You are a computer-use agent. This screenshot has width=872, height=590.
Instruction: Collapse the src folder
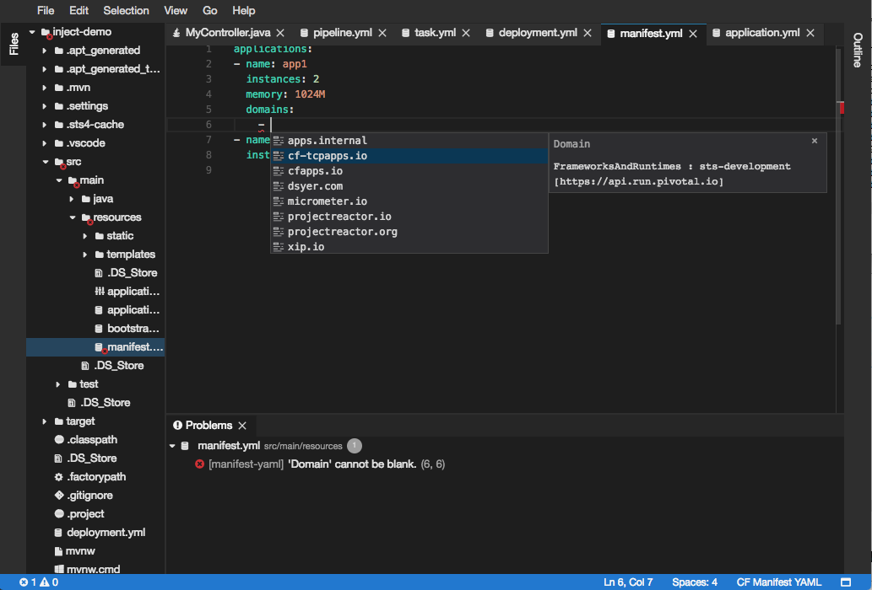46,161
